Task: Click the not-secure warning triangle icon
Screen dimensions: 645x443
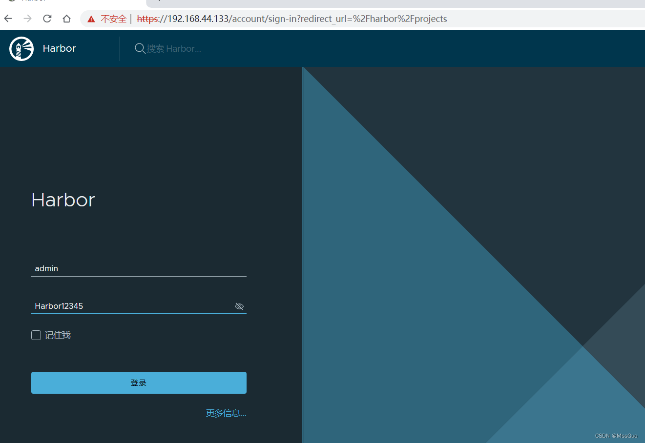Action: tap(91, 19)
